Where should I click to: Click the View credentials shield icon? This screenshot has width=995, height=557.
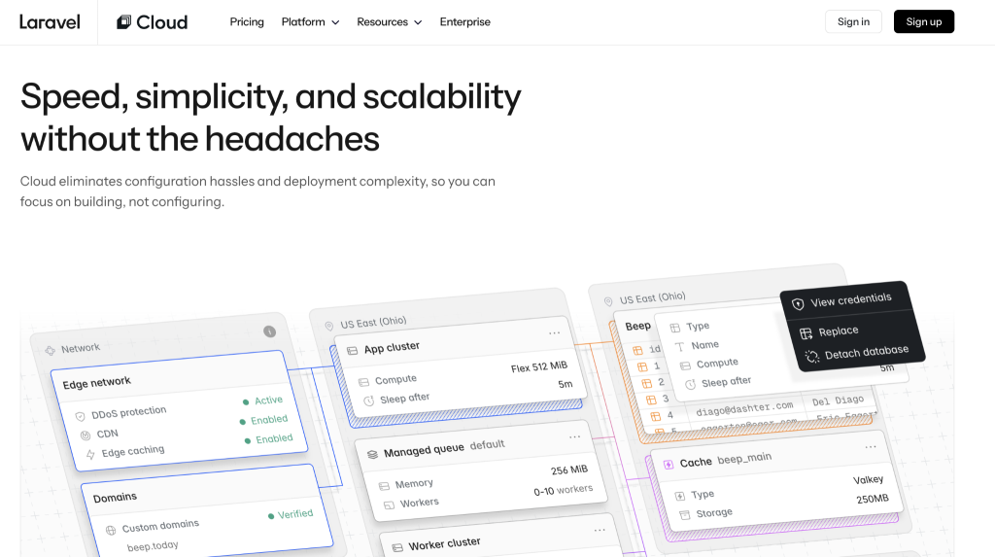[798, 304]
